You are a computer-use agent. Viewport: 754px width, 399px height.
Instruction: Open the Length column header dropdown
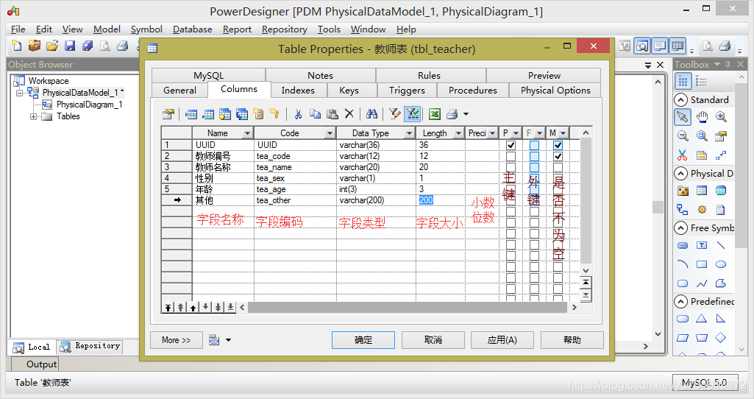[459, 133]
